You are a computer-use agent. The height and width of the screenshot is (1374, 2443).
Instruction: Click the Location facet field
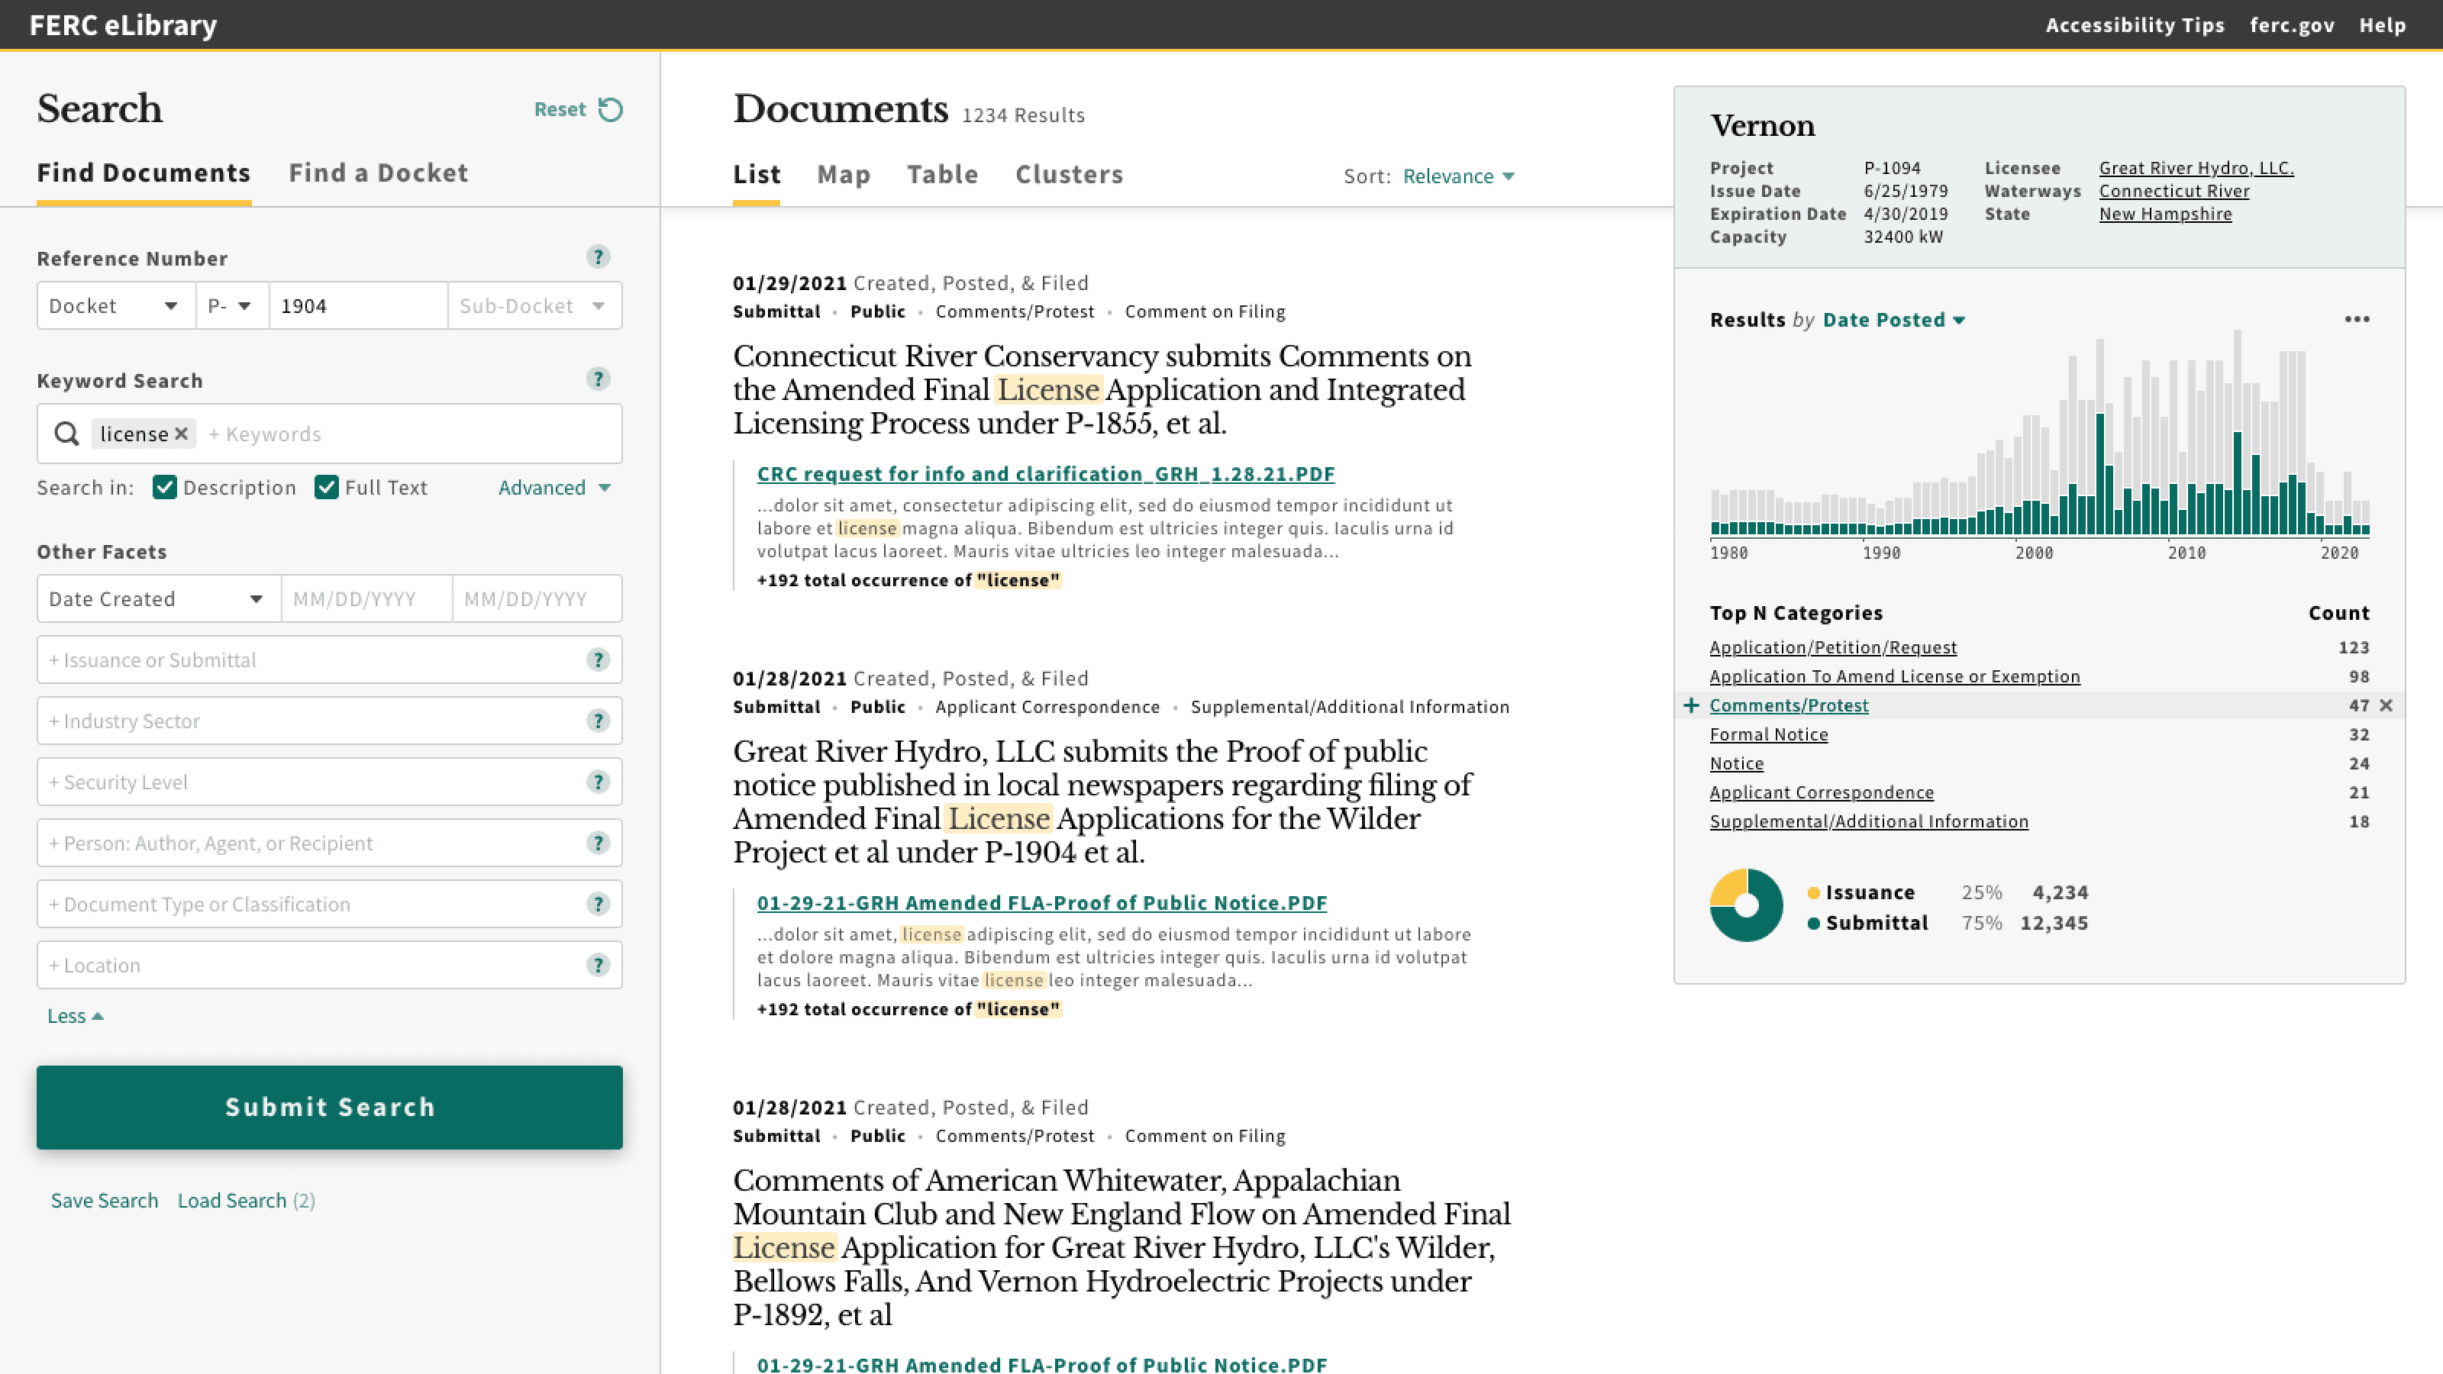point(330,966)
